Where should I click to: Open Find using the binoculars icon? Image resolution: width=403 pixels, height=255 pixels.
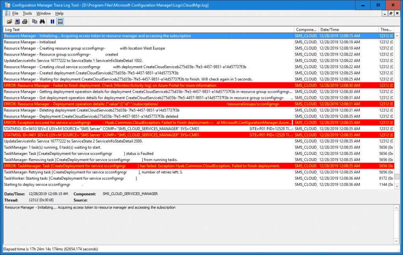[43, 22]
